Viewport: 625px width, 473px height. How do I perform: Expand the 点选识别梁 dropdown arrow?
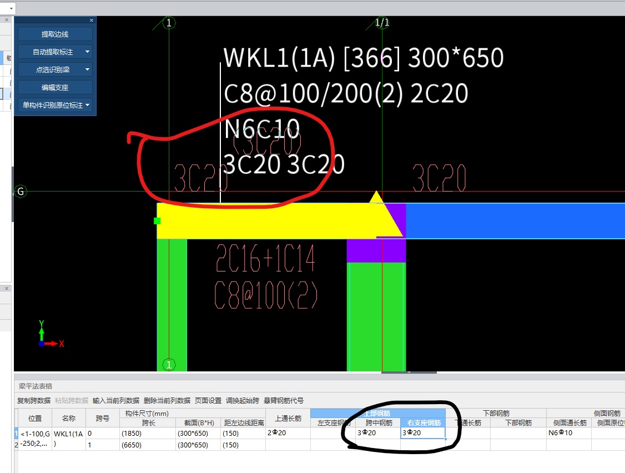(87, 69)
